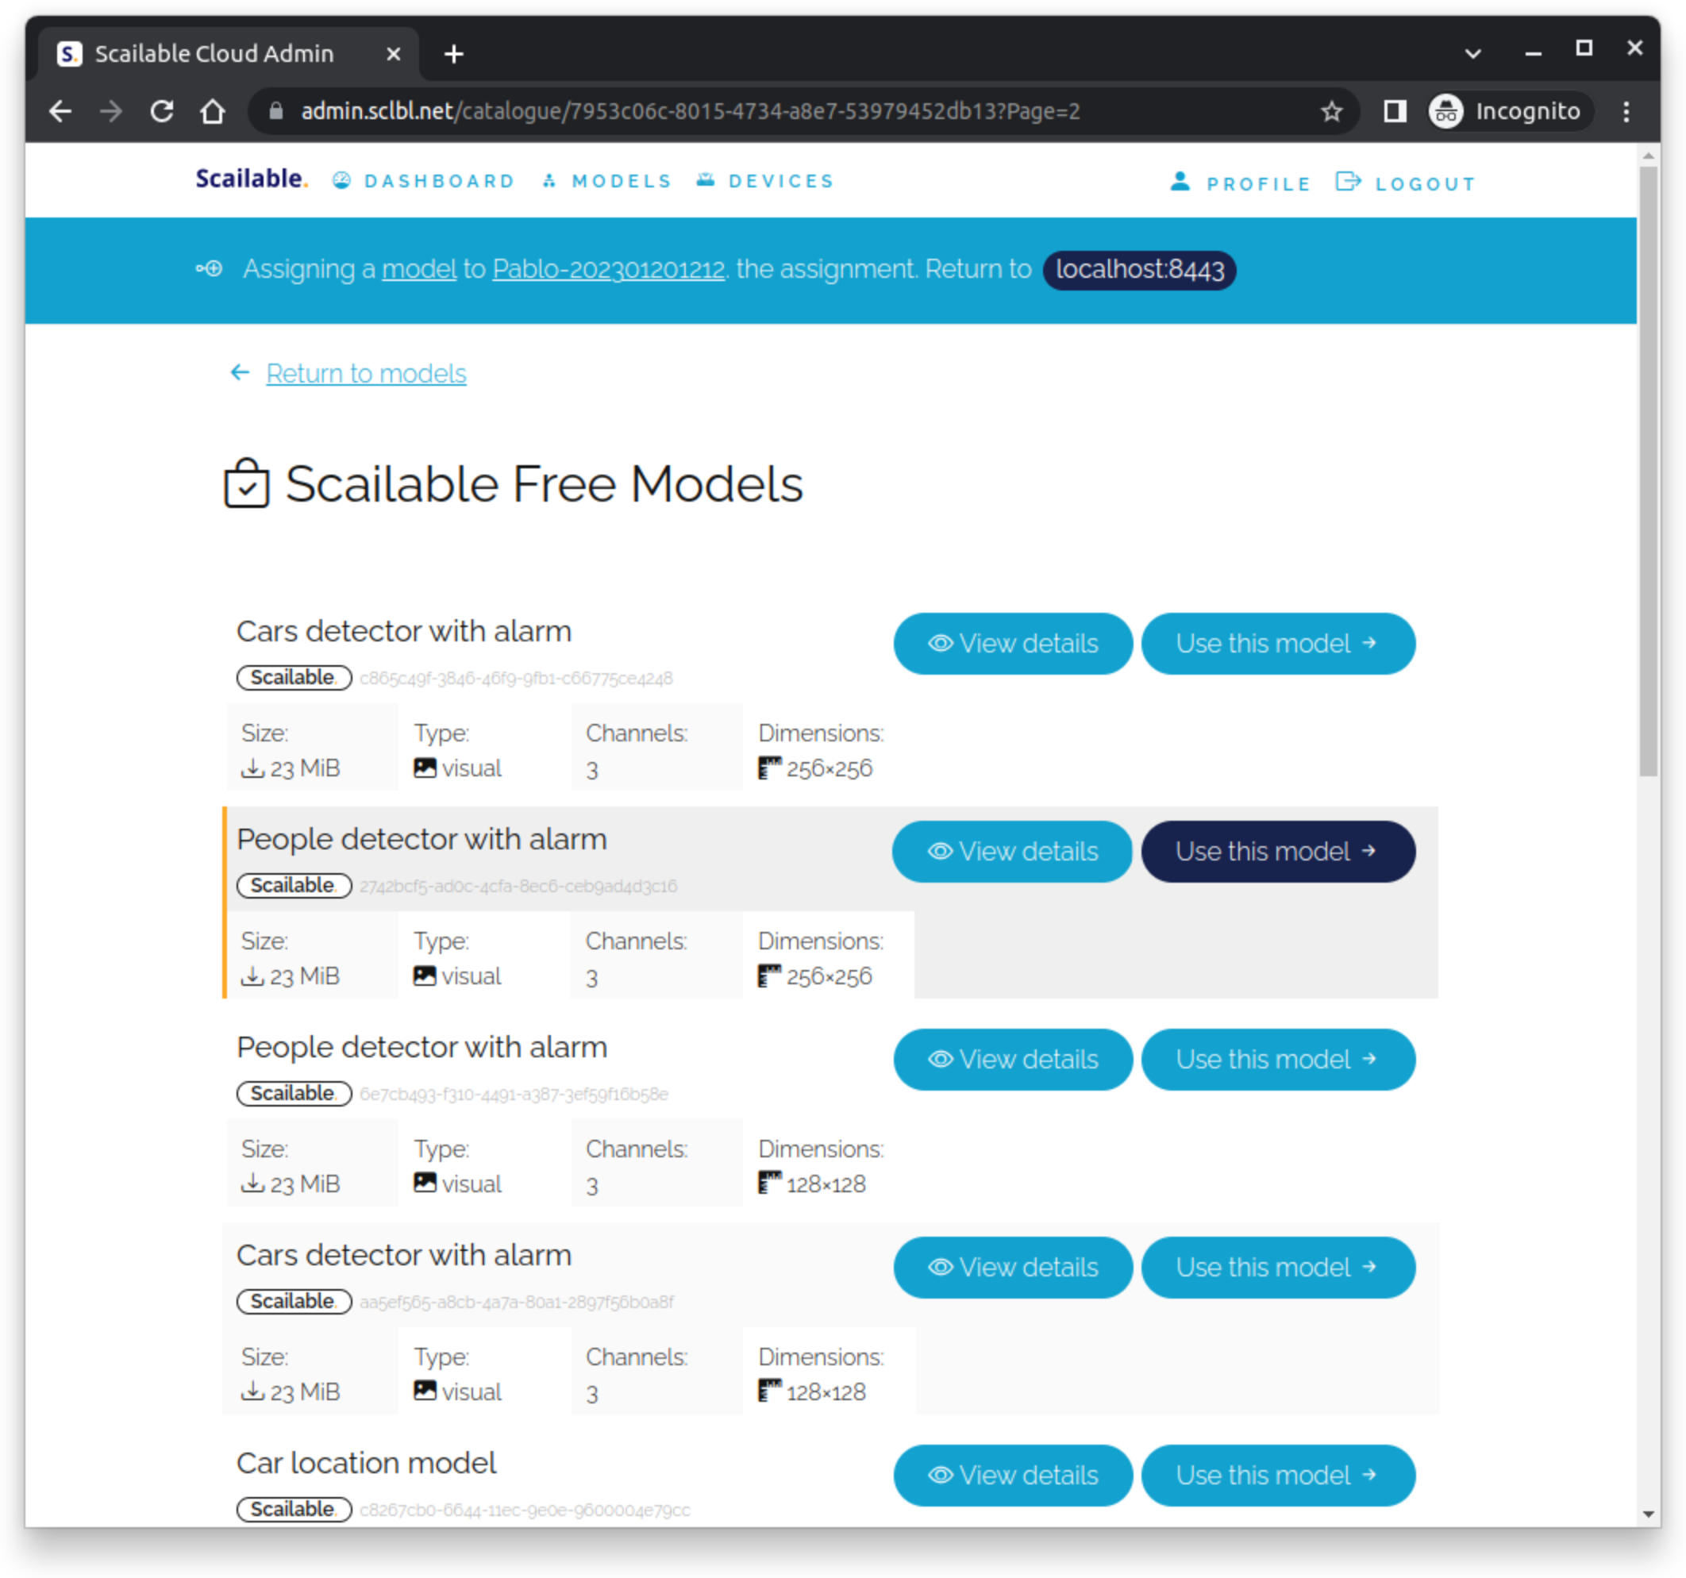Click Scailable badge under Car location model

[294, 1509]
